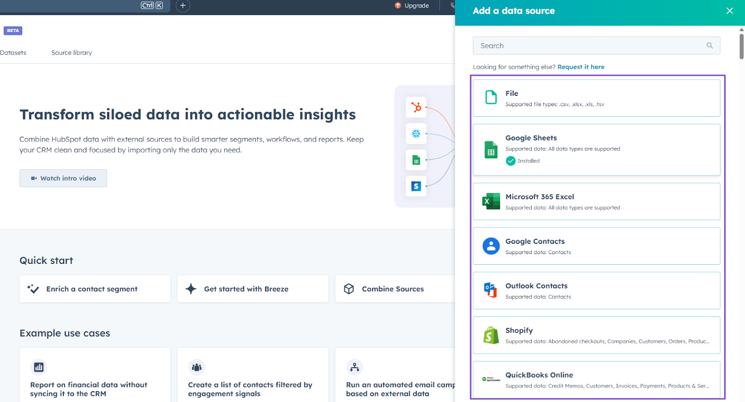Click the magnifier icon in search box

(710, 46)
